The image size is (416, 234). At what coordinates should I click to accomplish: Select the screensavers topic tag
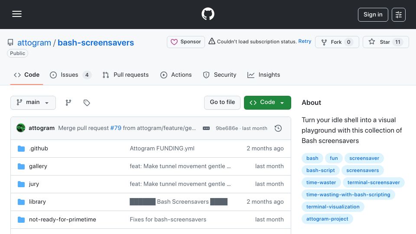[x=362, y=170]
